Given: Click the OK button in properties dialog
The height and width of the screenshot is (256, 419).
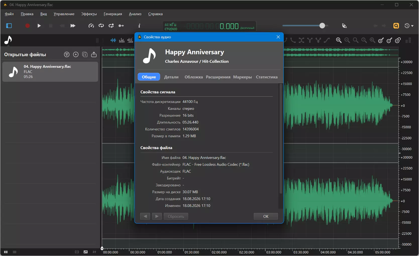Looking at the screenshot, I should click(266, 216).
